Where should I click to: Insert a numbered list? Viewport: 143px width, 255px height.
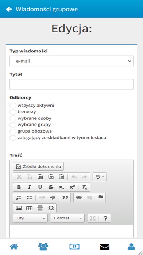point(19,197)
